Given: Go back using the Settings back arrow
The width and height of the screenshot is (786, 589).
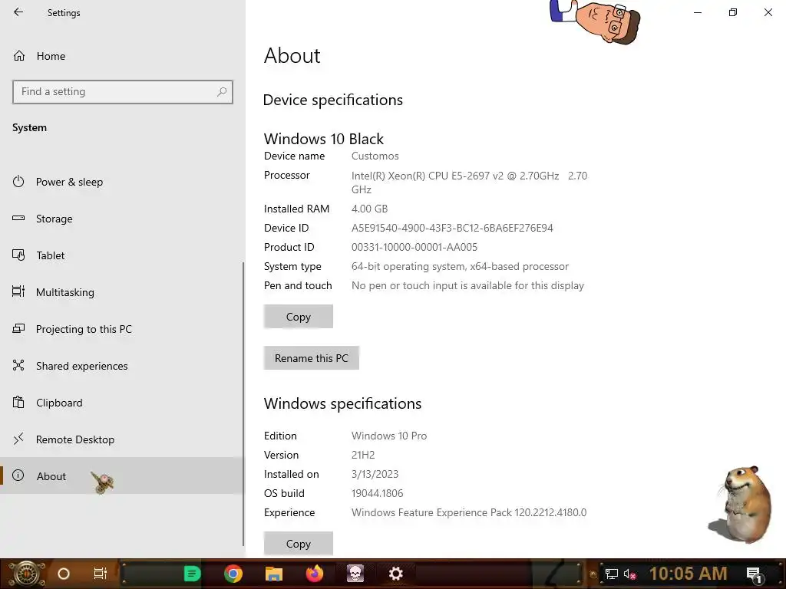Looking at the screenshot, I should (x=18, y=12).
